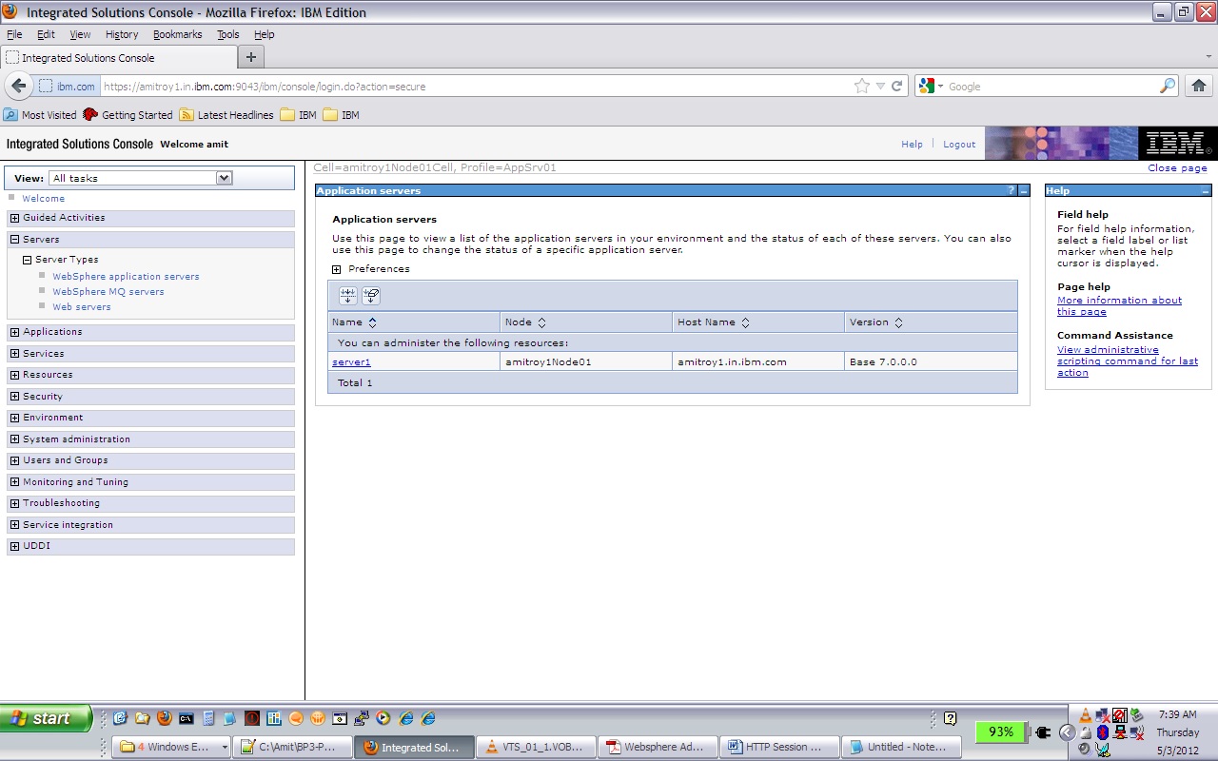Viewport: 1218px width, 761px height.
Task: Click the VLC cone icon in system tray
Action: pos(1086,715)
